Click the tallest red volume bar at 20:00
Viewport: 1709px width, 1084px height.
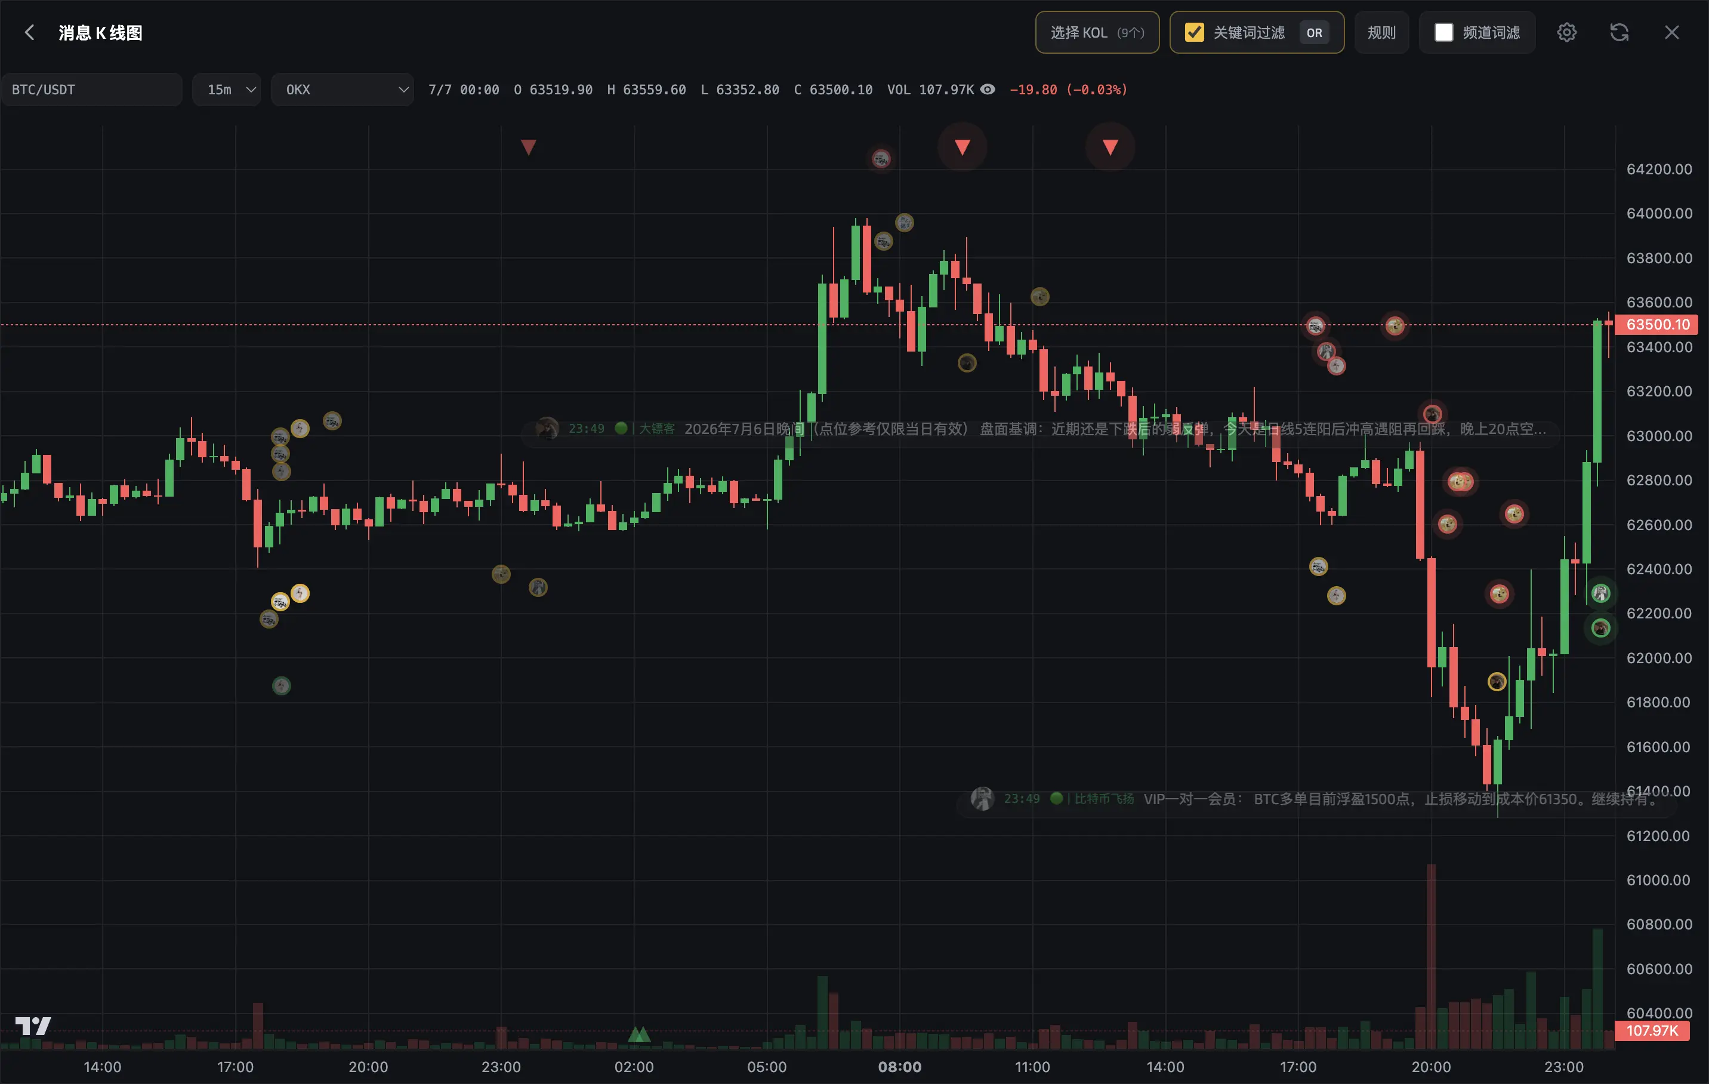(1432, 956)
